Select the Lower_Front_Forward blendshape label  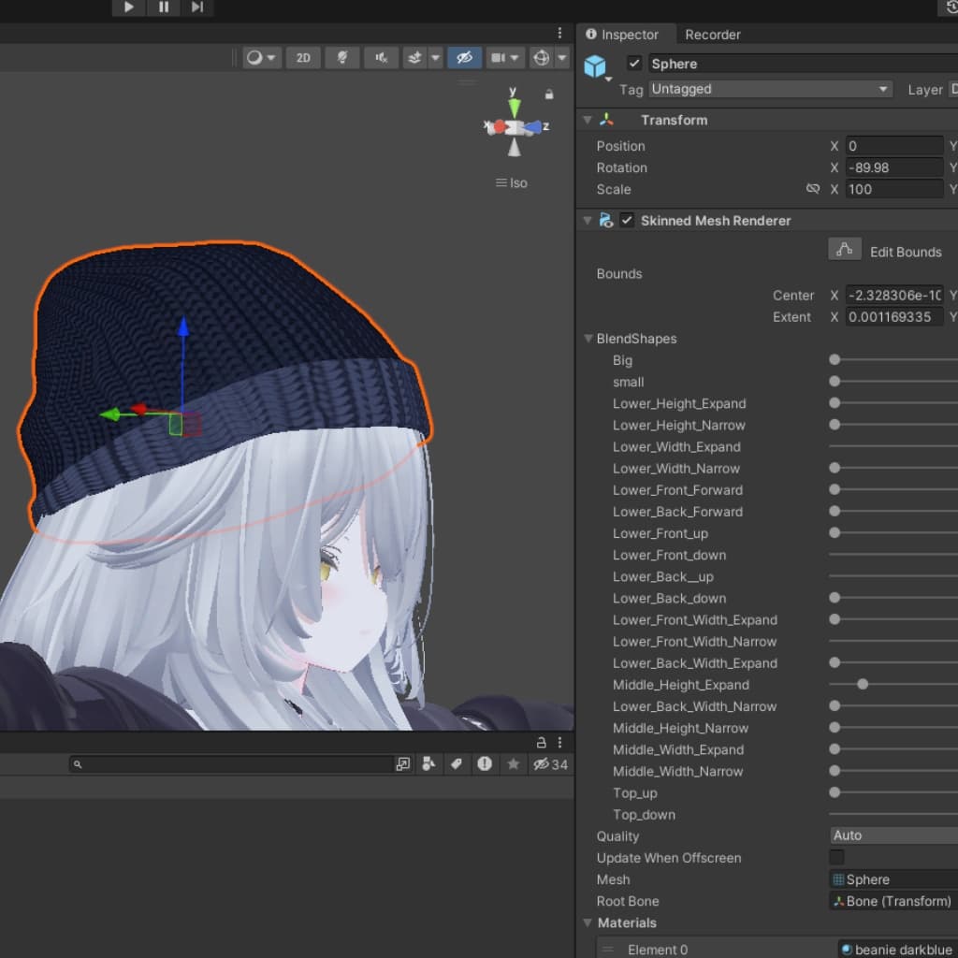click(x=677, y=490)
